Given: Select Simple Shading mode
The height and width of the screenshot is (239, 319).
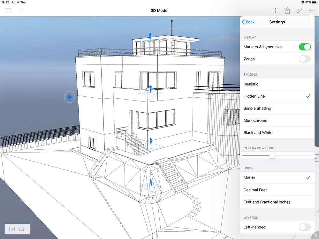Looking at the screenshot, I should click(277, 108).
